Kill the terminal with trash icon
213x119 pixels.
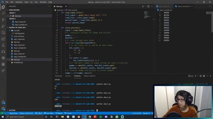(204, 76)
